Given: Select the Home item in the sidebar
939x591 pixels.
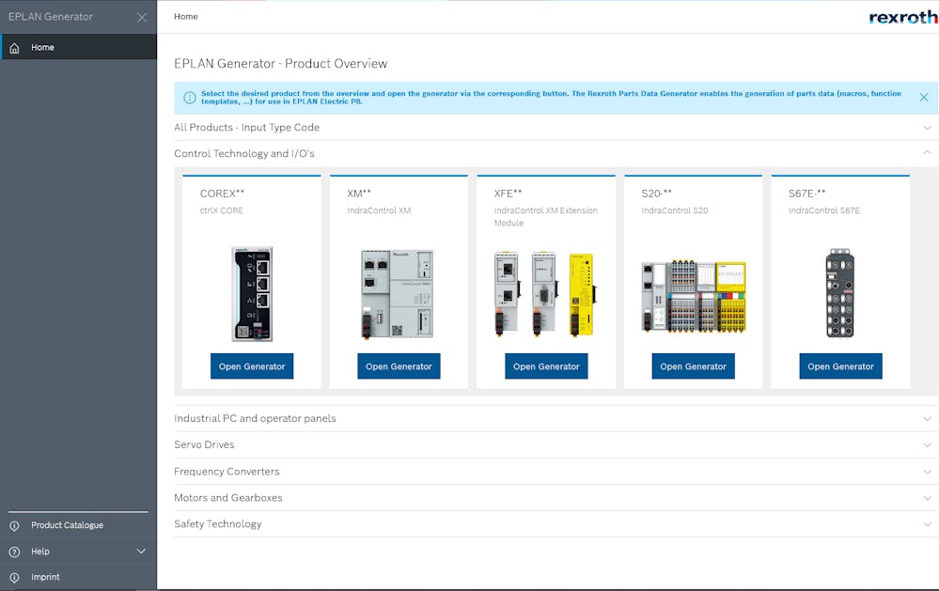Looking at the screenshot, I should tap(78, 47).
